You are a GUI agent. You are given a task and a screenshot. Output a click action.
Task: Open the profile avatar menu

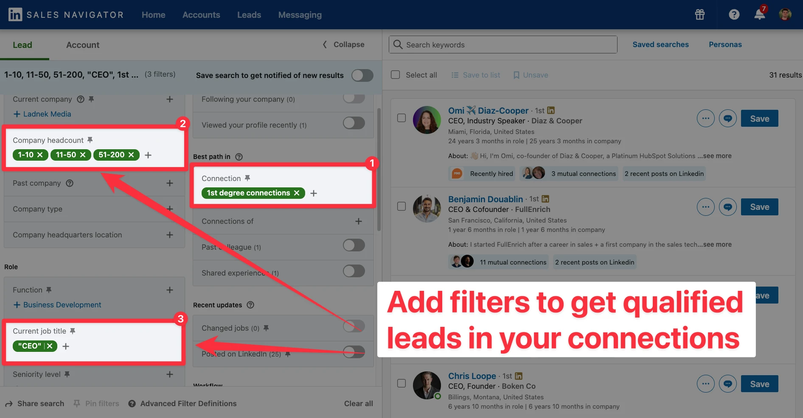tap(785, 14)
